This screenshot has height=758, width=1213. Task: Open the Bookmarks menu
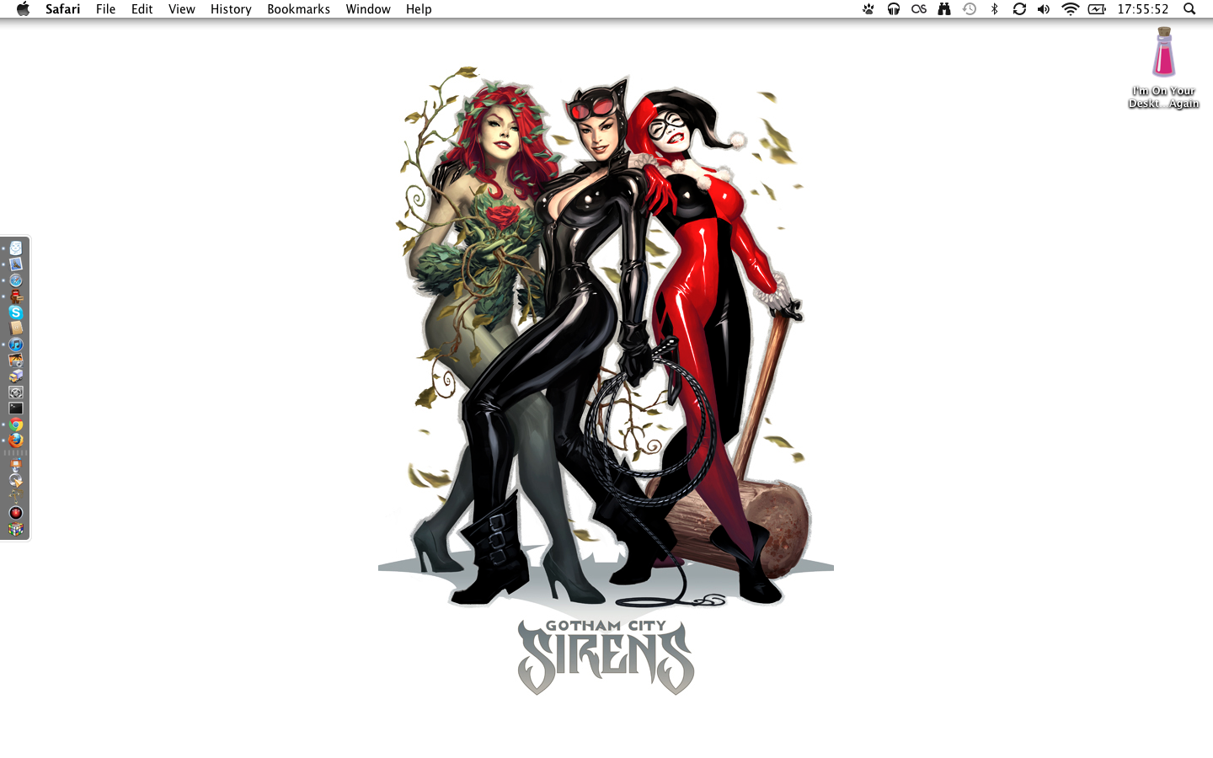click(x=298, y=9)
